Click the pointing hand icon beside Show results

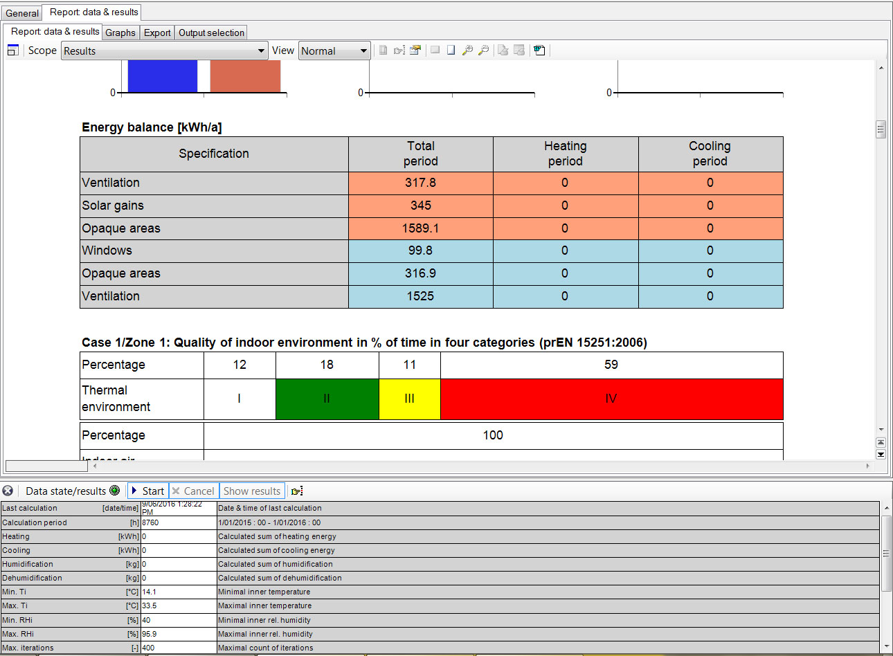click(x=297, y=491)
